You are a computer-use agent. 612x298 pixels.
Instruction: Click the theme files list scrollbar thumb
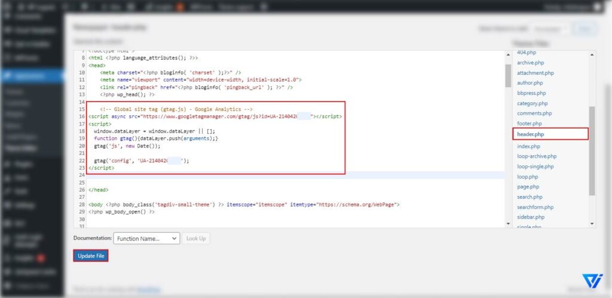coord(592,150)
